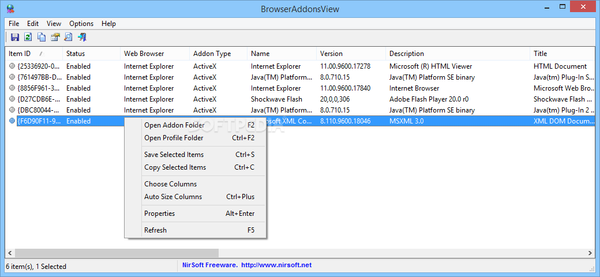Click the Copy Selected Items toolbar icon
This screenshot has width=600, height=277.
pyautogui.click(x=42, y=37)
